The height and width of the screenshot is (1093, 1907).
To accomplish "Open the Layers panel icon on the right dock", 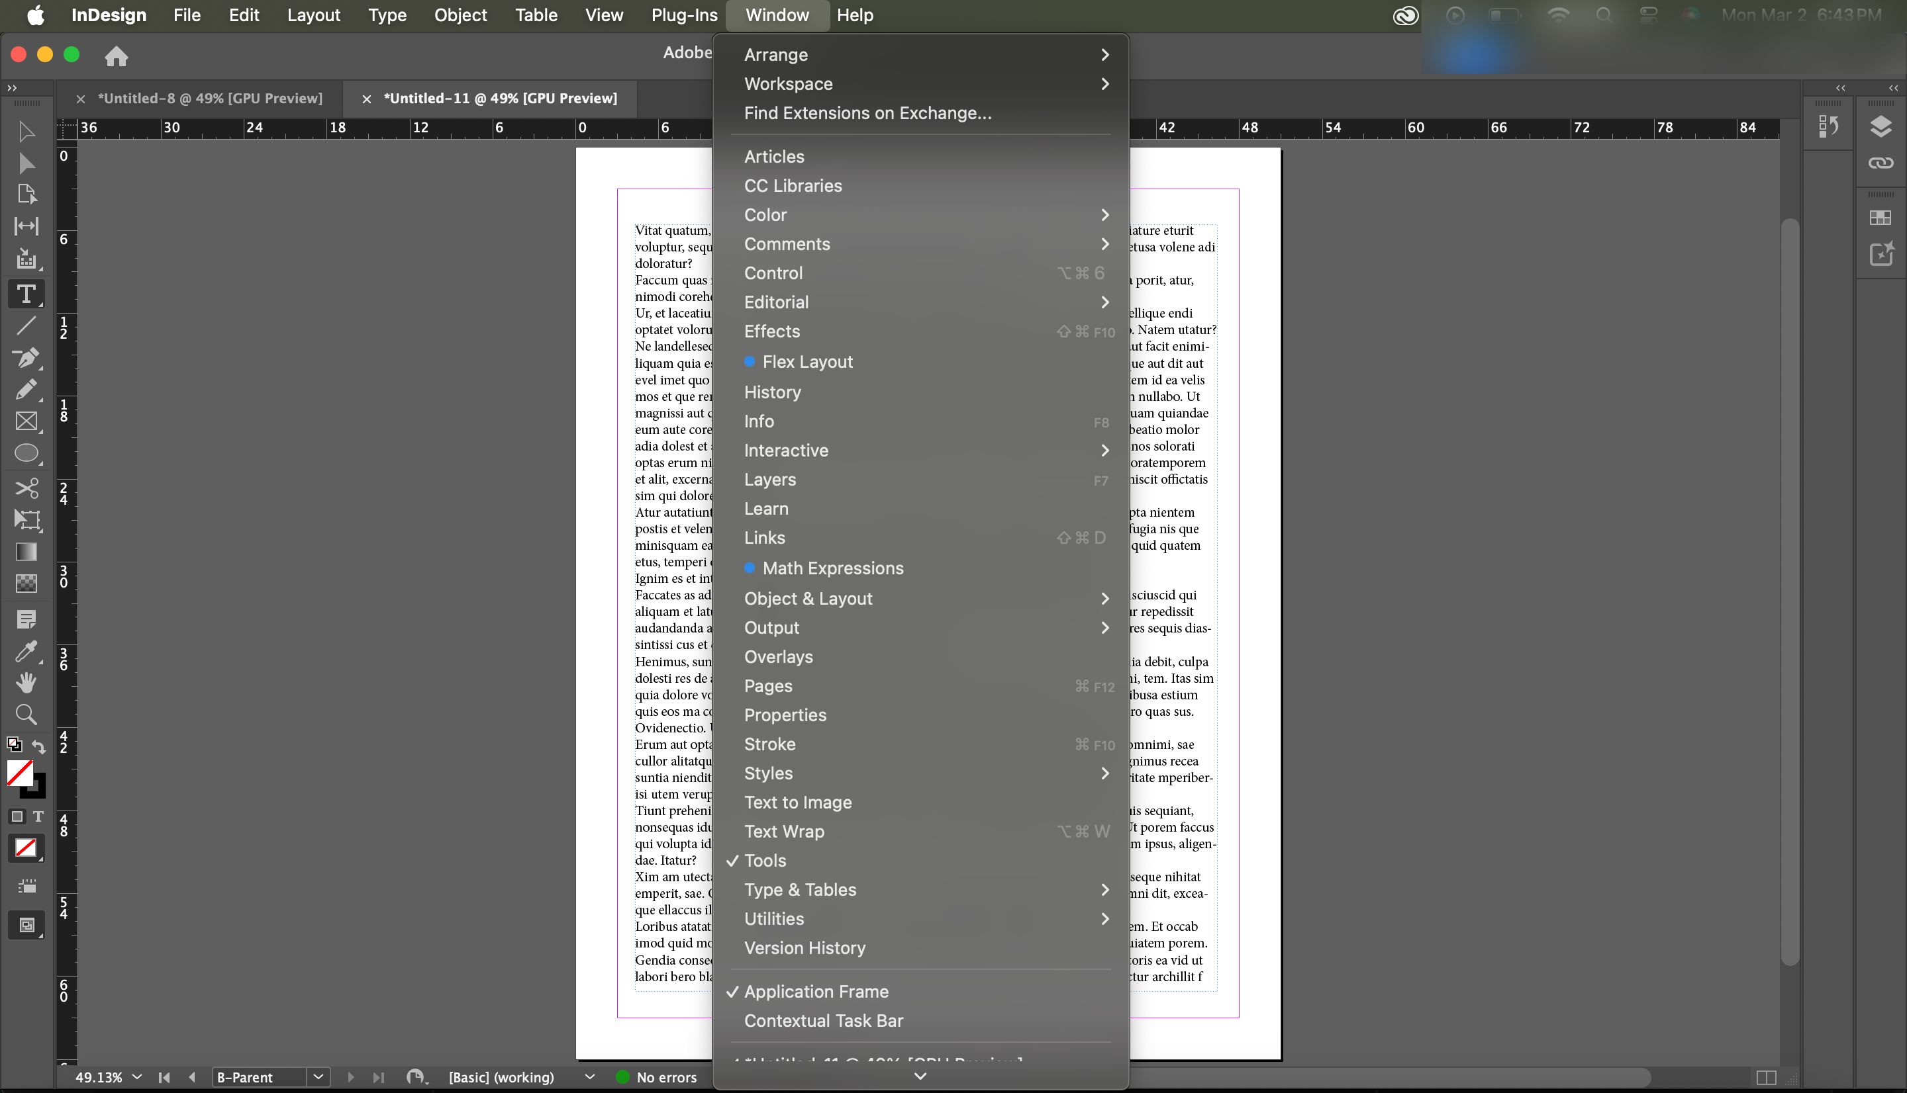I will 1880,126.
